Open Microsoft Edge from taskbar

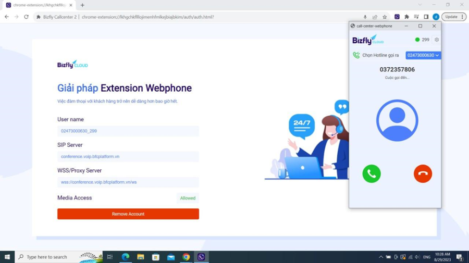point(125,257)
